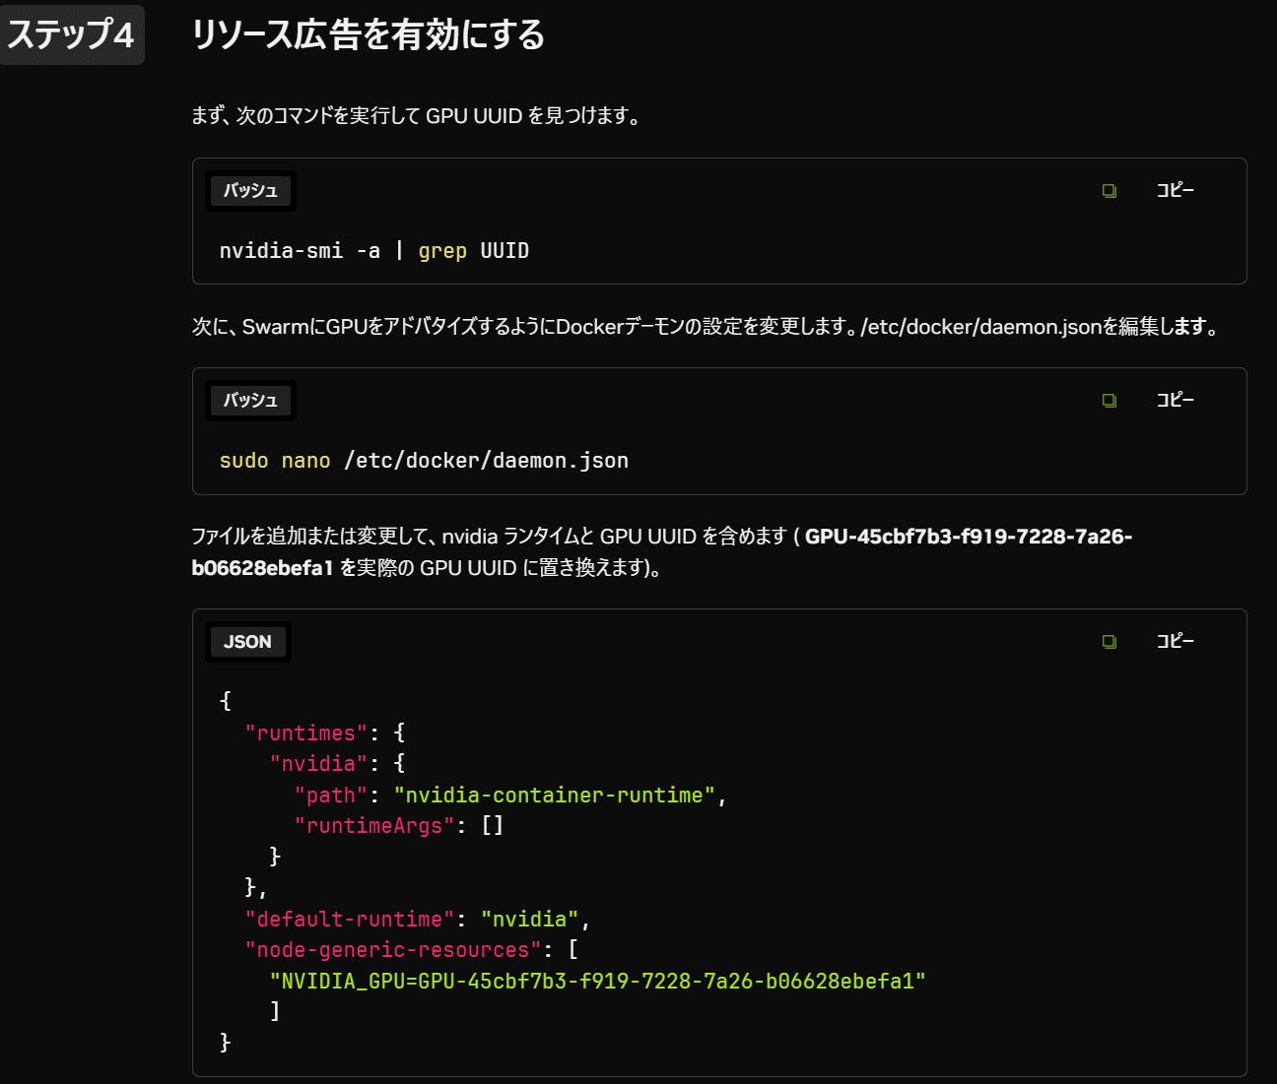
Task: Click the バッシュ label above sudo nano command
Action: pos(249,400)
